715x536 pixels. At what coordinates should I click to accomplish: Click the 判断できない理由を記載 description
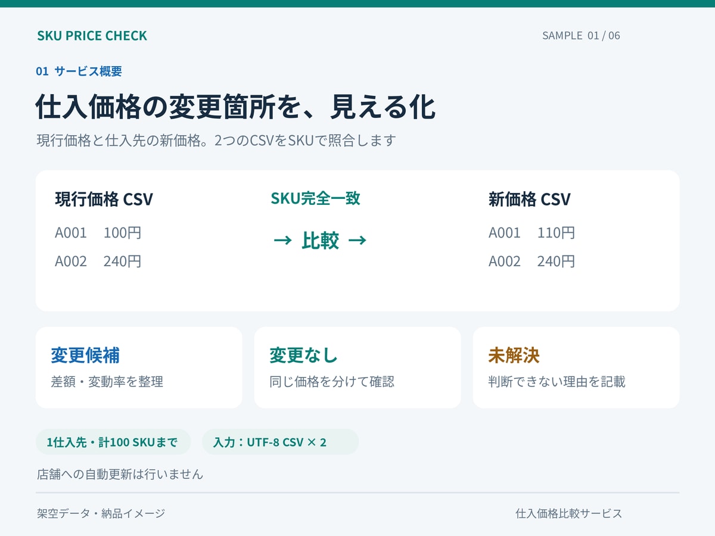557,382
